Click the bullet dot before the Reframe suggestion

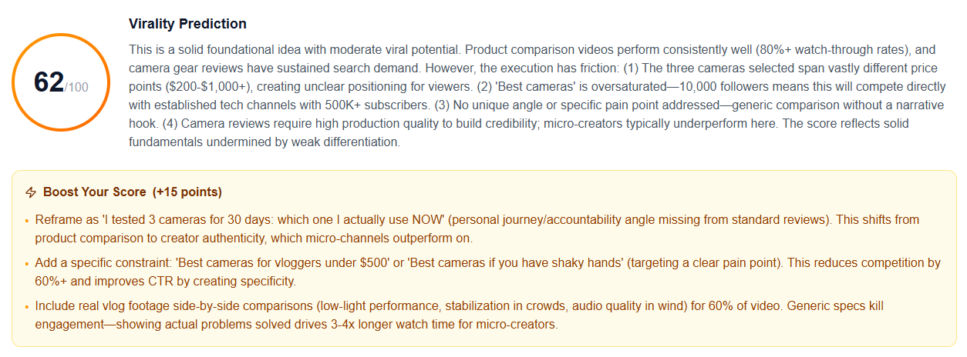pyautogui.click(x=27, y=220)
